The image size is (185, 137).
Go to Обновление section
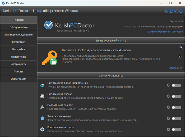pos(19,57)
